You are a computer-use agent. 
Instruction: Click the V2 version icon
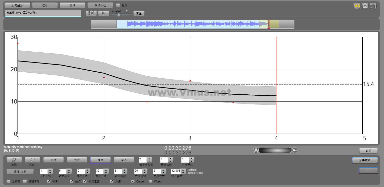click(x=357, y=6)
